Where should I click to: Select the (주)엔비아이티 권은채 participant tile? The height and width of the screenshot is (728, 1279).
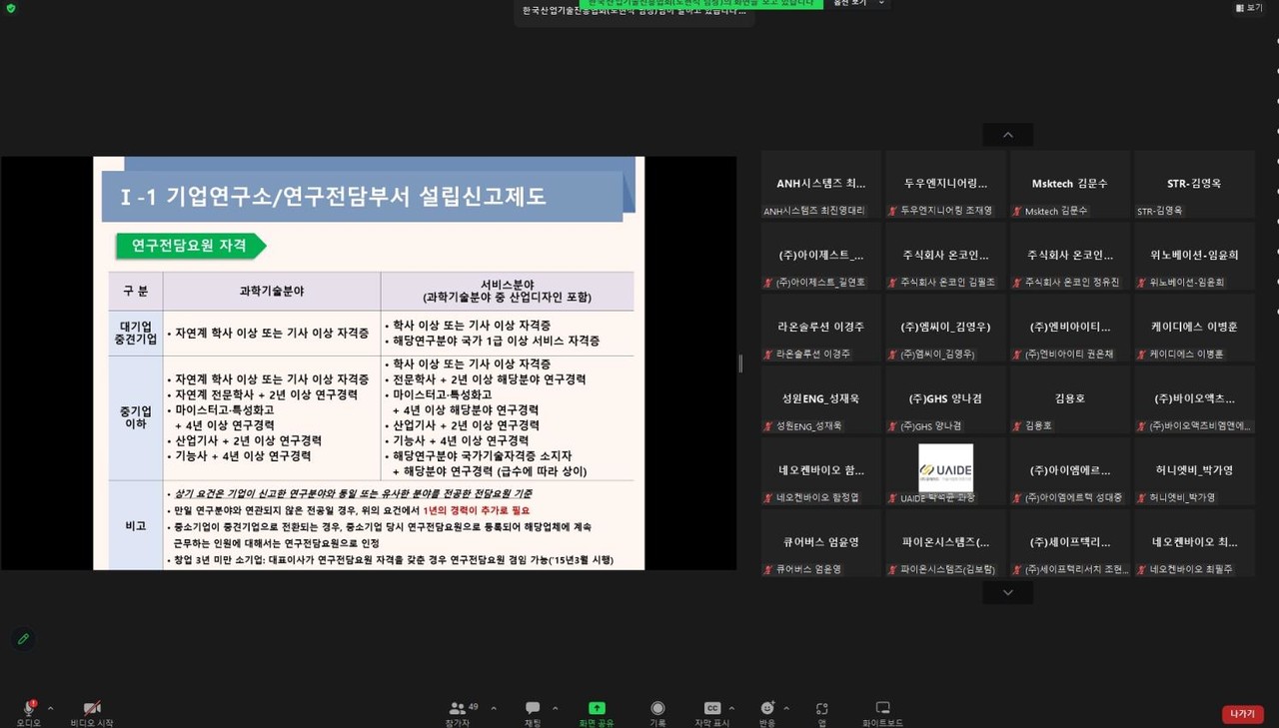coord(1070,328)
